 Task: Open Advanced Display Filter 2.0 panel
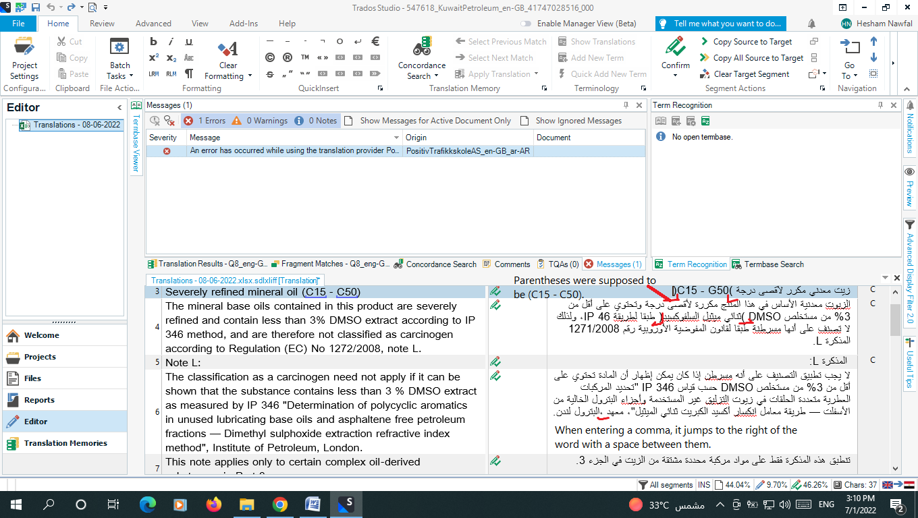coord(910,273)
